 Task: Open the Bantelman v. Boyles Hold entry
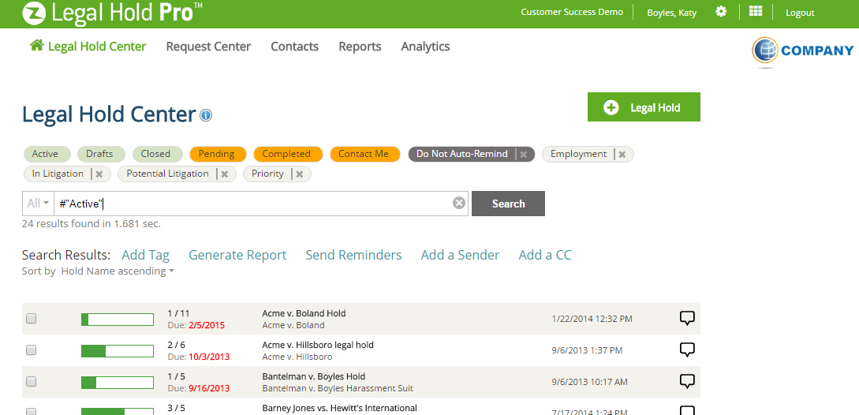(x=314, y=376)
